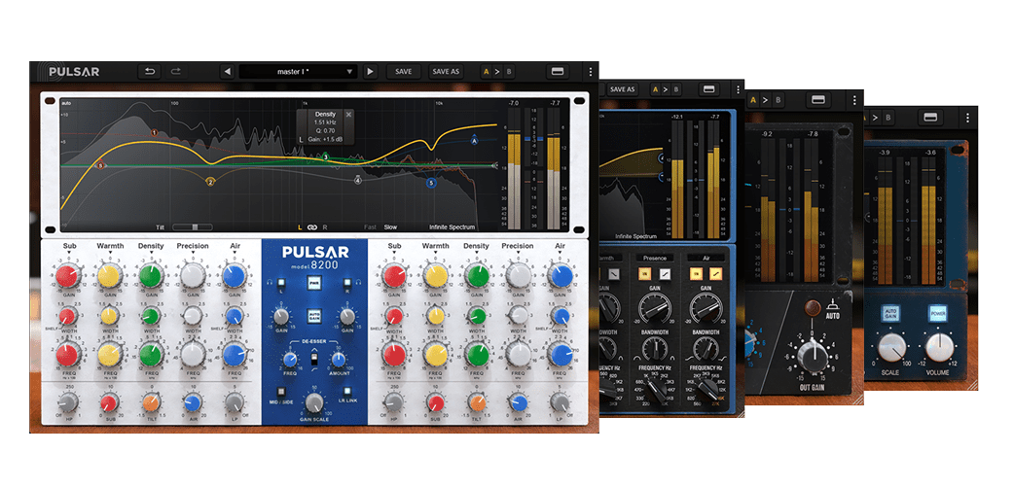Select state A in Pulsar 8200 toolbar
Screen dimensions: 1014x487
click(486, 72)
